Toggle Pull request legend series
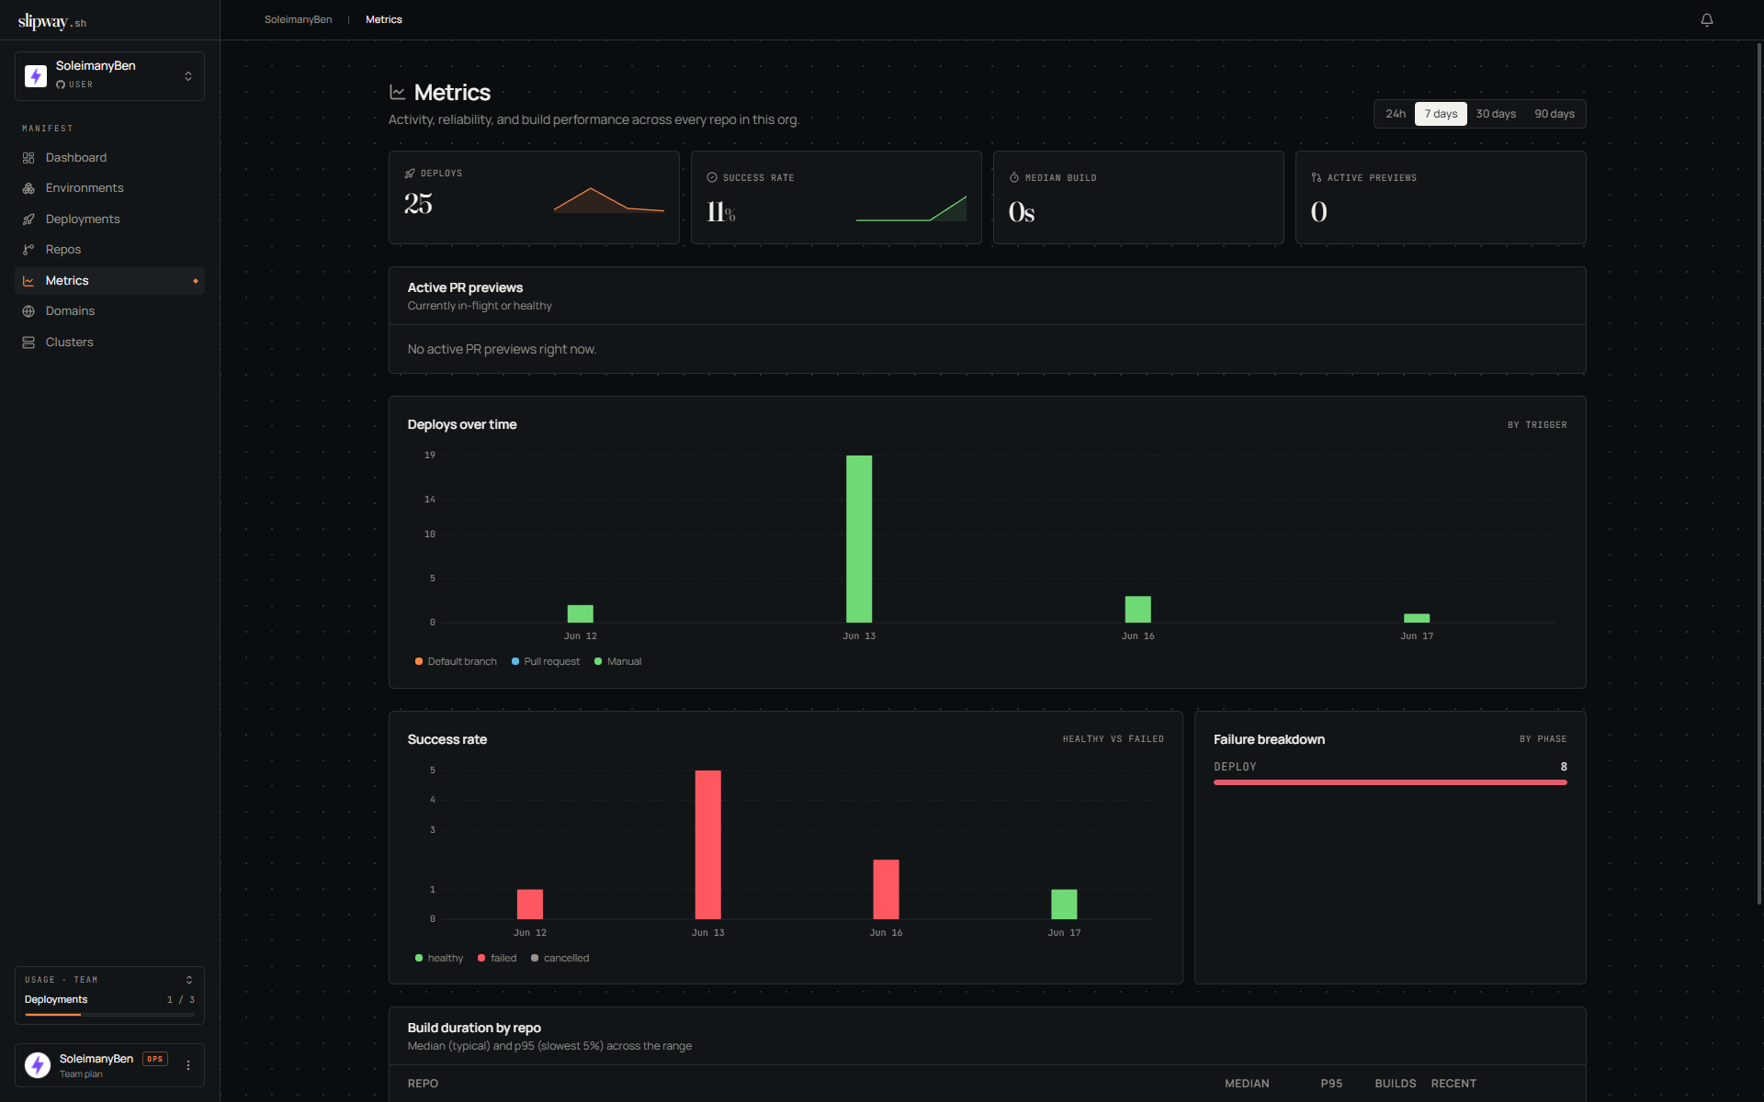This screenshot has height=1102, width=1764. pos(545,661)
